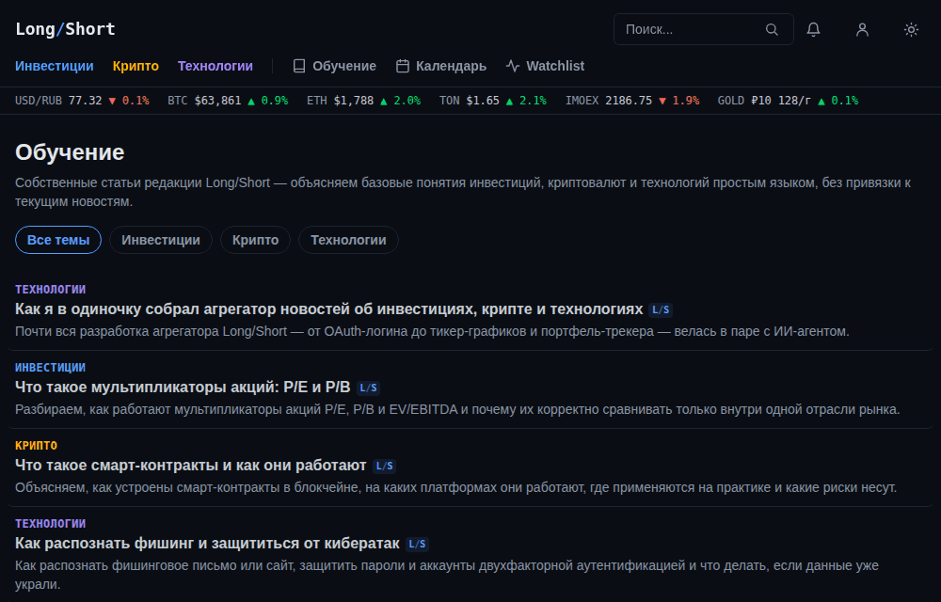Select the Технологии filter chip
This screenshot has height=602, width=941.
349,240
